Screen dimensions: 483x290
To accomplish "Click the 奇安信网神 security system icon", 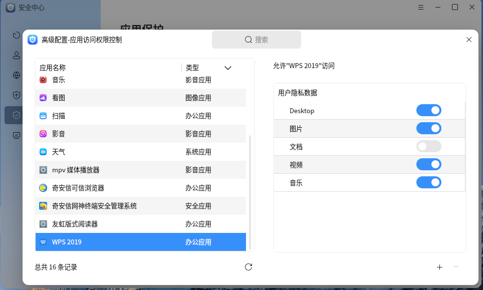I will 43,206.
